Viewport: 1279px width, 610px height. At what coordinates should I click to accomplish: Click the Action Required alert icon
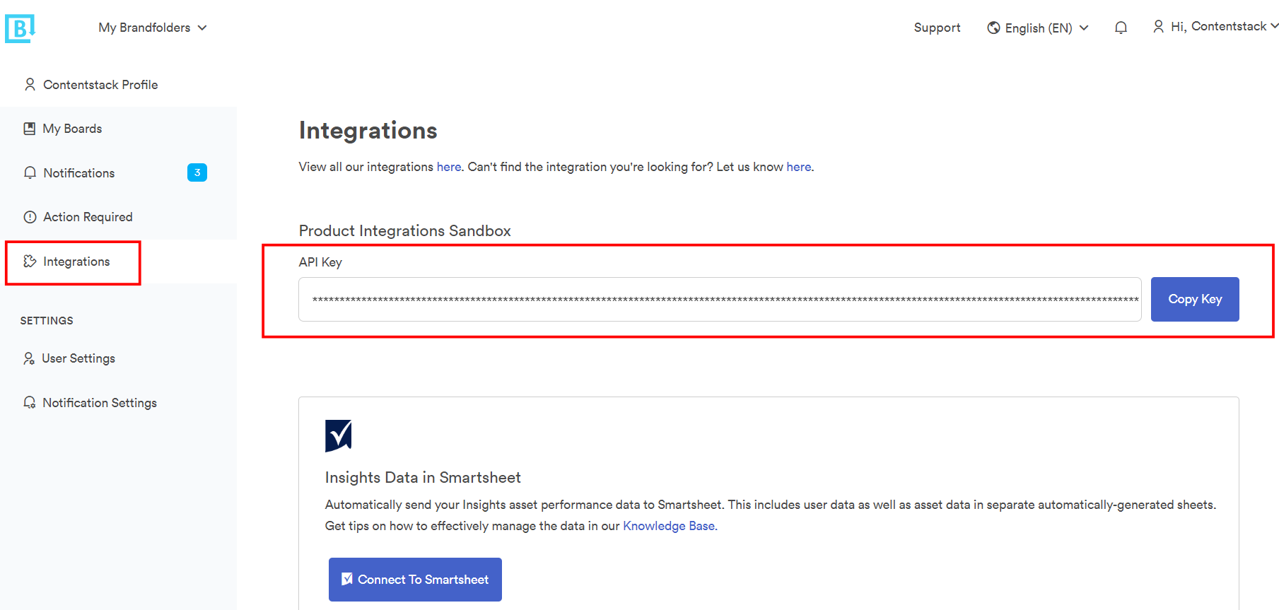(x=30, y=217)
